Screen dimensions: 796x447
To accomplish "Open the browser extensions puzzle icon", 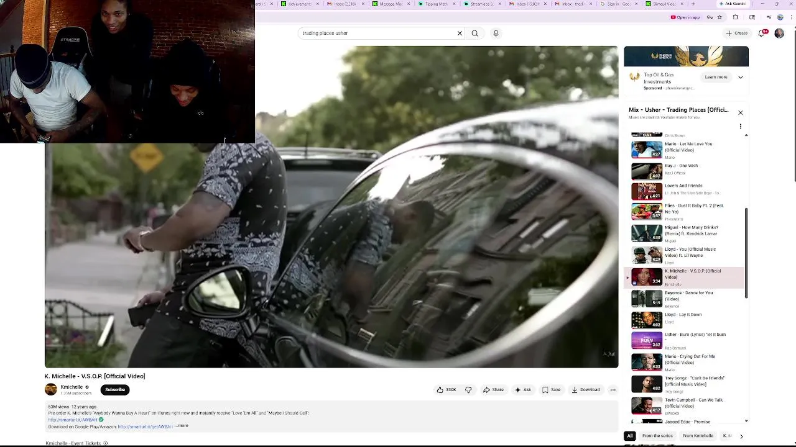I will click(735, 17).
